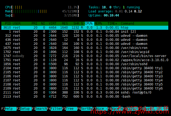Activate F3 Search in the footer
Screen dimensions: 171x116
click(39, 108)
